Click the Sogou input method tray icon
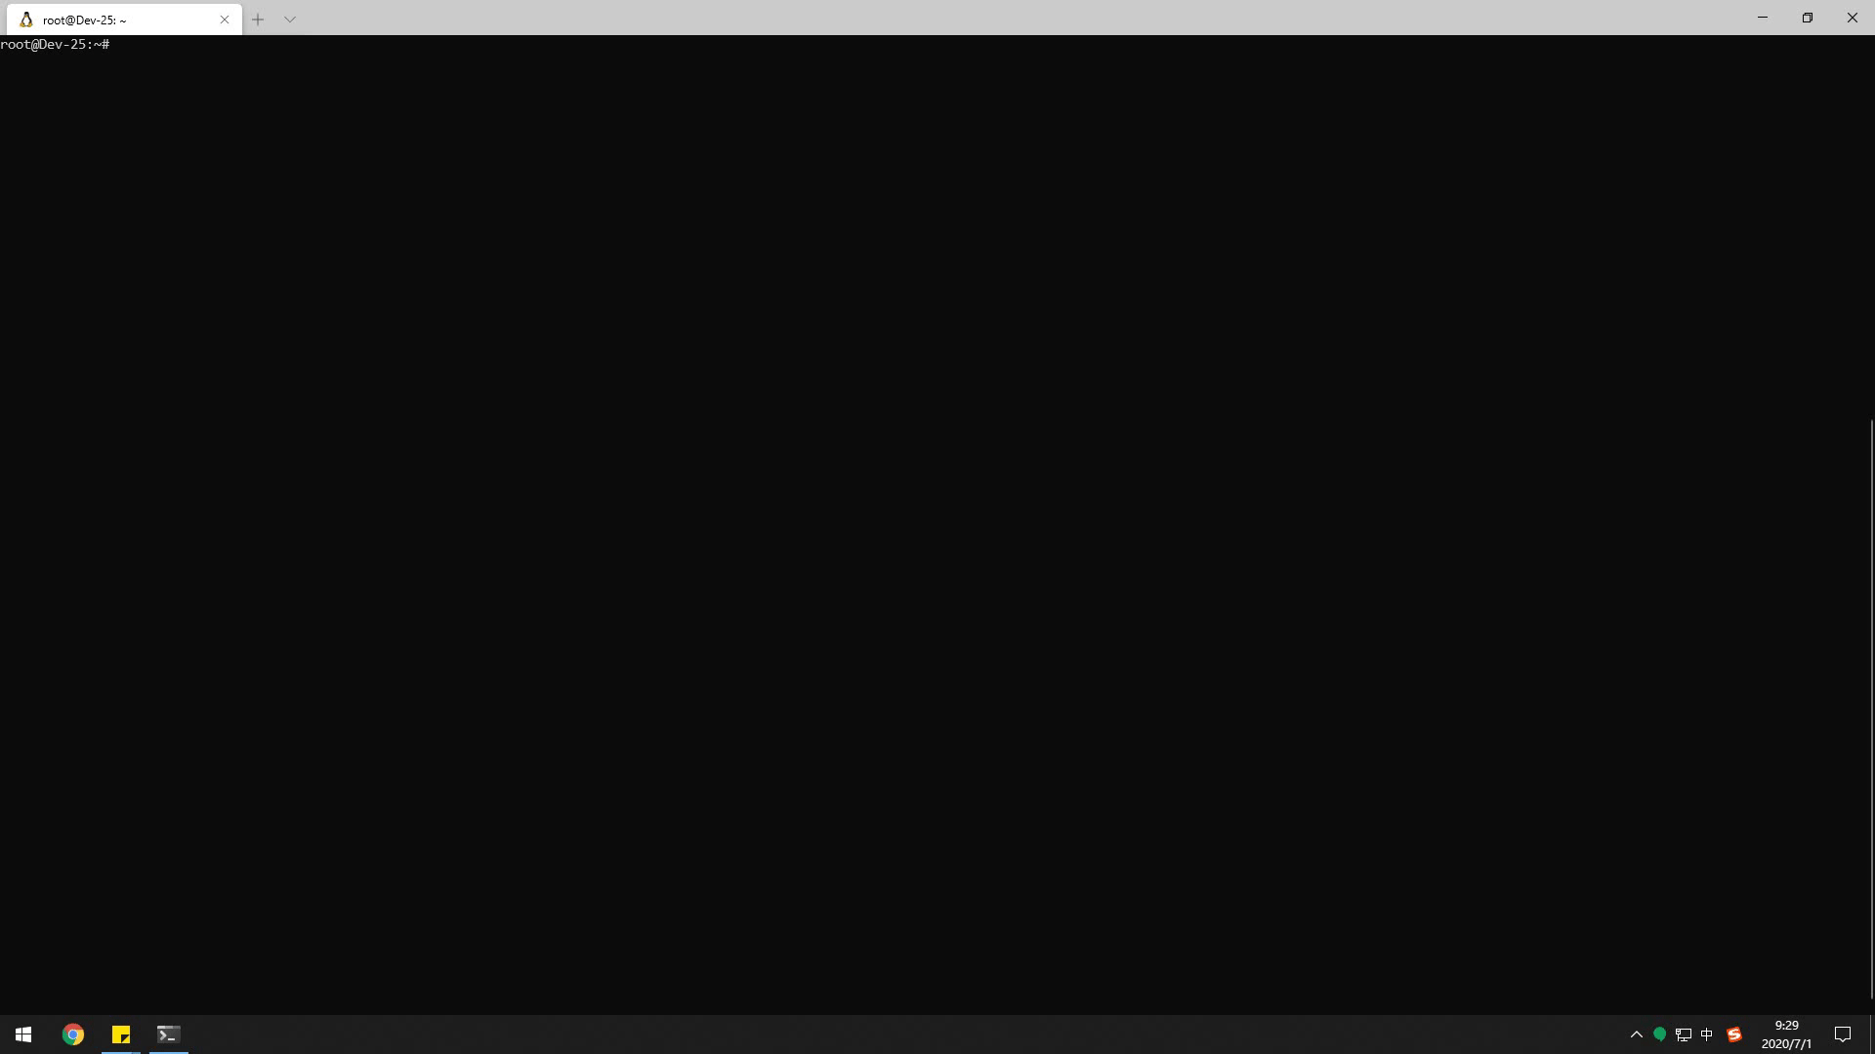Screen dimensions: 1875x1054 point(1734,1034)
